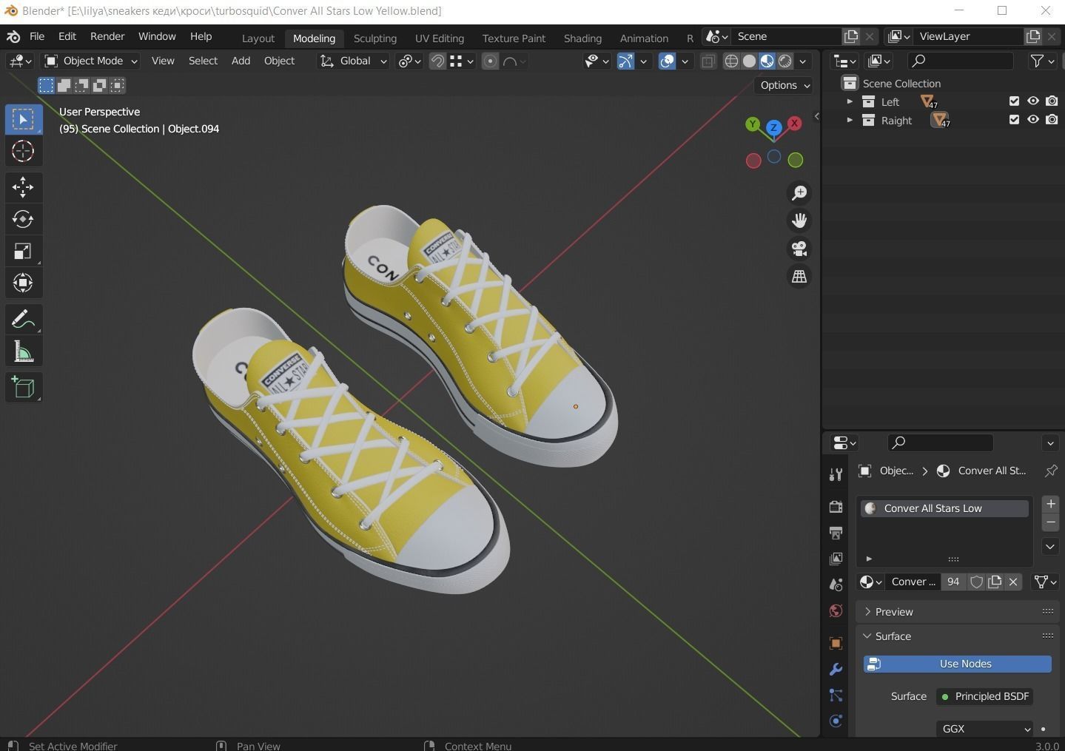The width and height of the screenshot is (1065, 751).
Task: Open GGX distribution dropdown
Action: point(985,729)
